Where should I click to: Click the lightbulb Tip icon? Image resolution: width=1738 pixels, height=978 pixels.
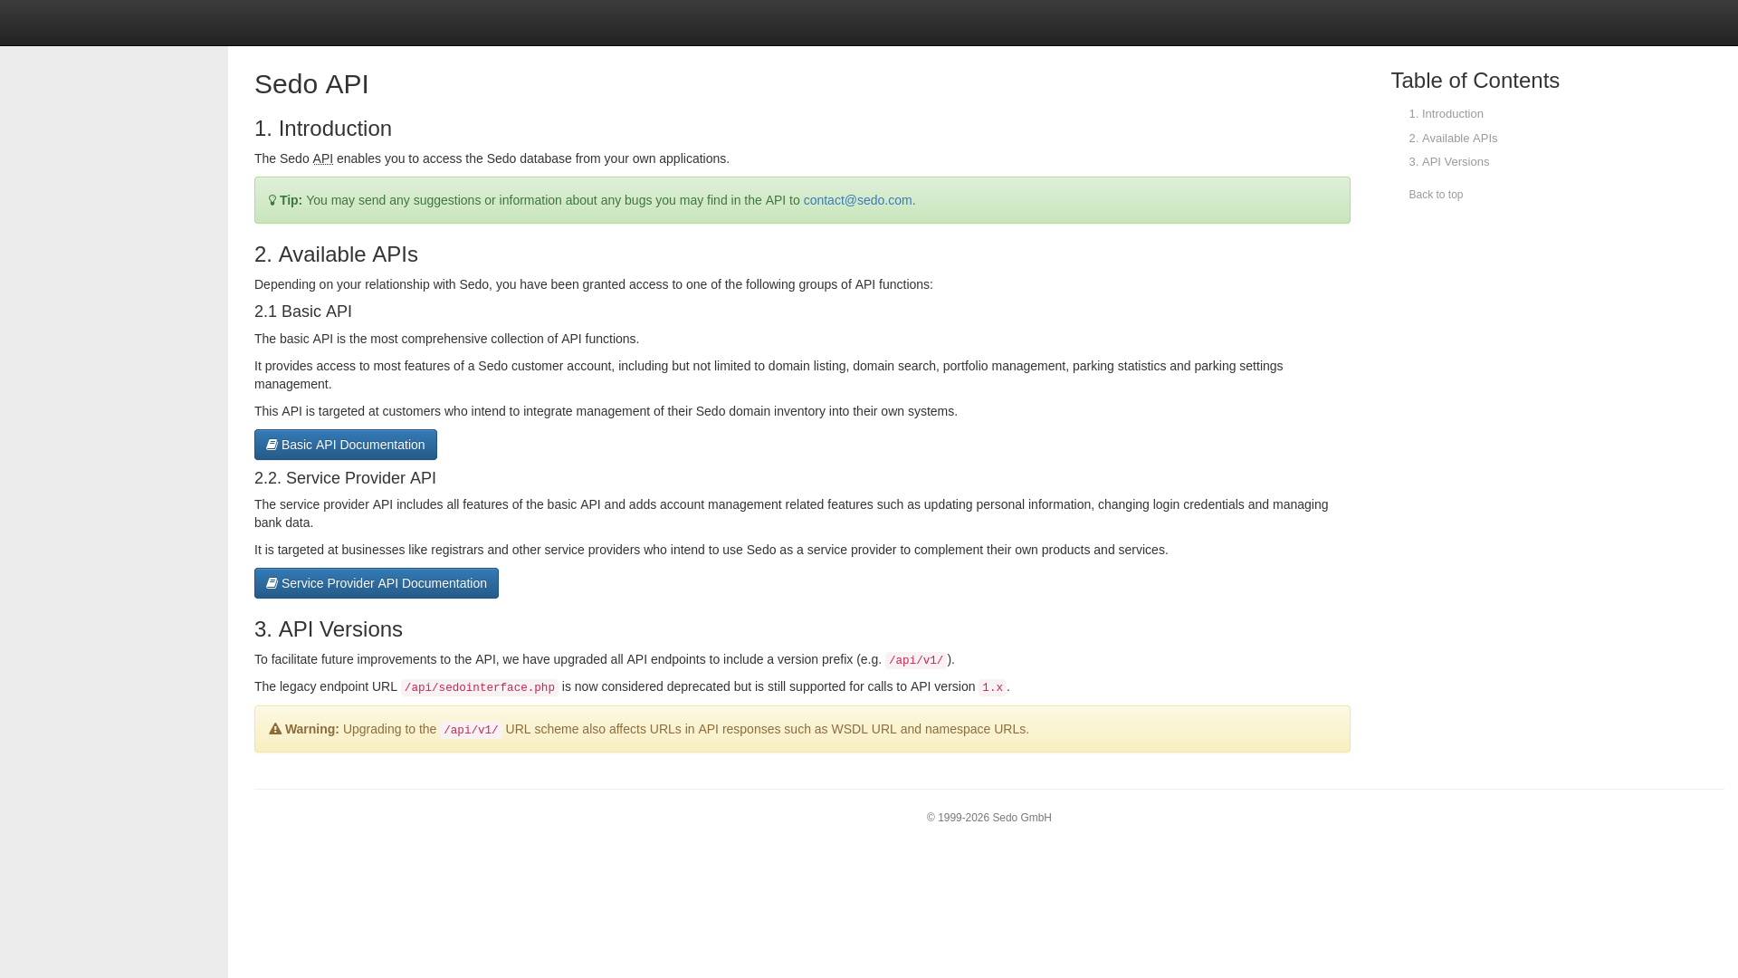272,200
